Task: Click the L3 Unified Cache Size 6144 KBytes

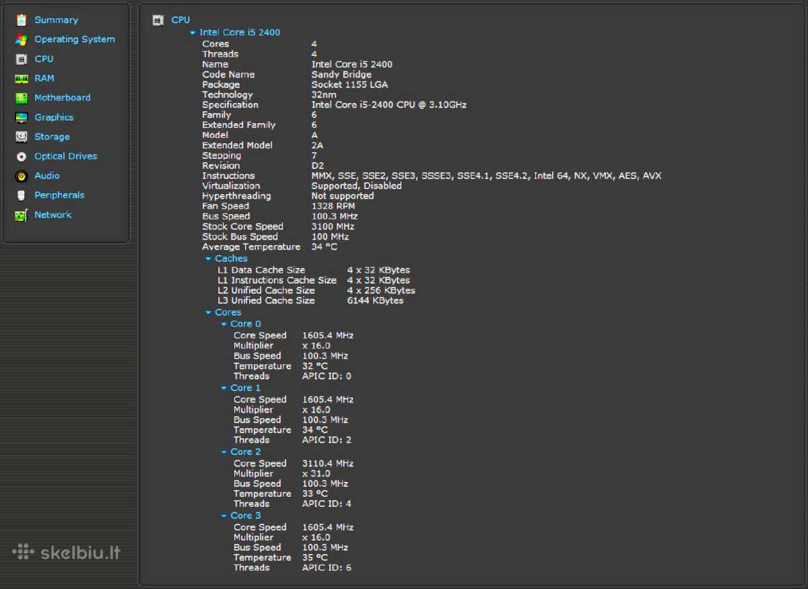Action: [x=375, y=301]
